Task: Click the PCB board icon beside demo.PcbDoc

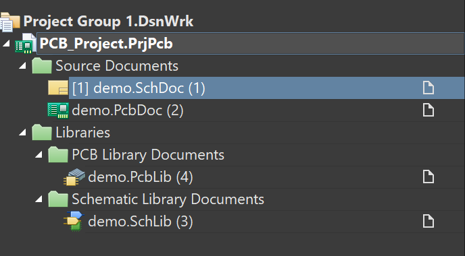Action: [x=58, y=110]
